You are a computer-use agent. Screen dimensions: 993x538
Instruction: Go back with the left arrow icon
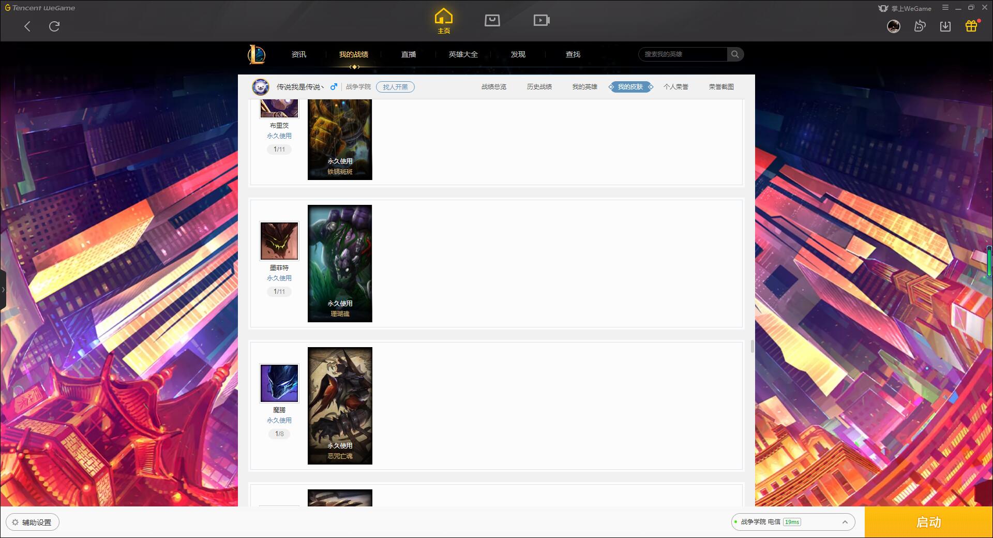(27, 26)
